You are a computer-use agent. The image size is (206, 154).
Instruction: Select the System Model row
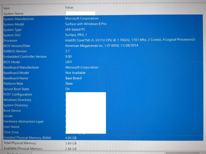[x=103, y=24]
